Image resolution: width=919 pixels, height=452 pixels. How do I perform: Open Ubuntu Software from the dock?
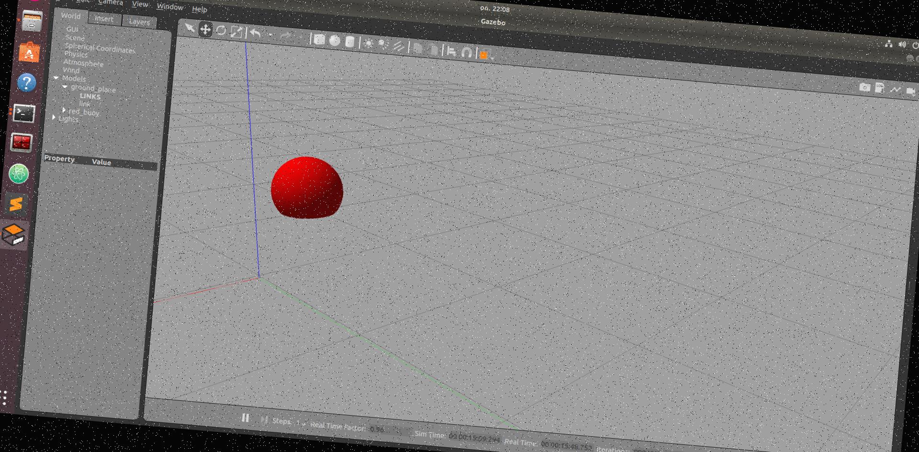[x=29, y=52]
